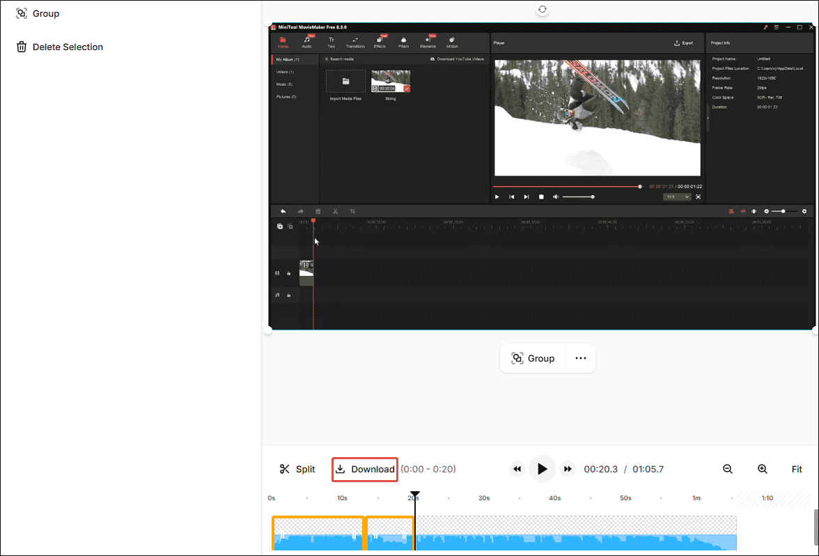Click the MovieMaker timeline scissors split icon
This screenshot has height=556, width=819.
pyautogui.click(x=336, y=211)
